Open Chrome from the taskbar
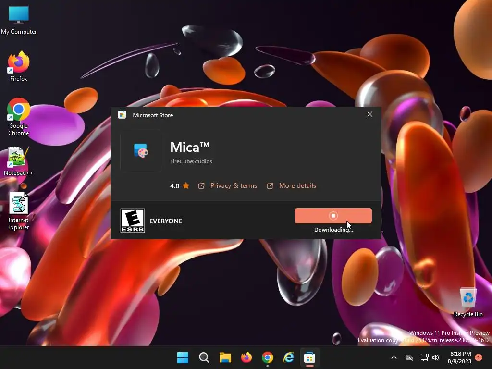The image size is (492, 369). [267, 357]
